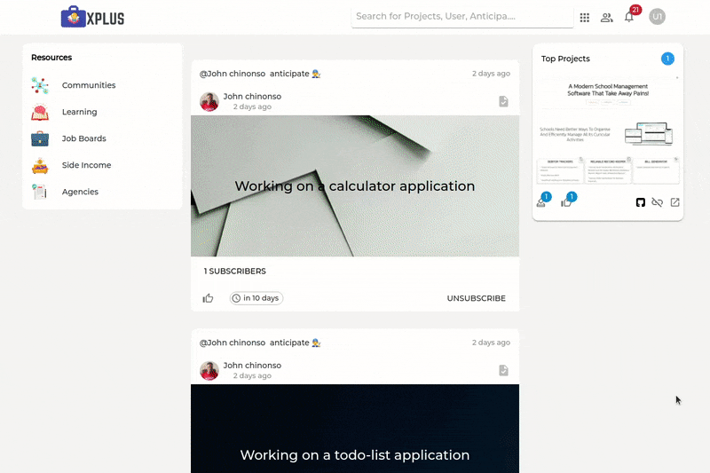Open the project's GitHub icon
Image resolution: width=710 pixels, height=473 pixels.
(x=640, y=202)
